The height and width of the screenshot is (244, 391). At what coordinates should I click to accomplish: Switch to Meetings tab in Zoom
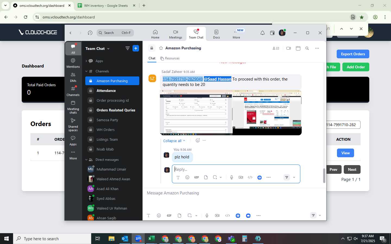click(x=176, y=34)
